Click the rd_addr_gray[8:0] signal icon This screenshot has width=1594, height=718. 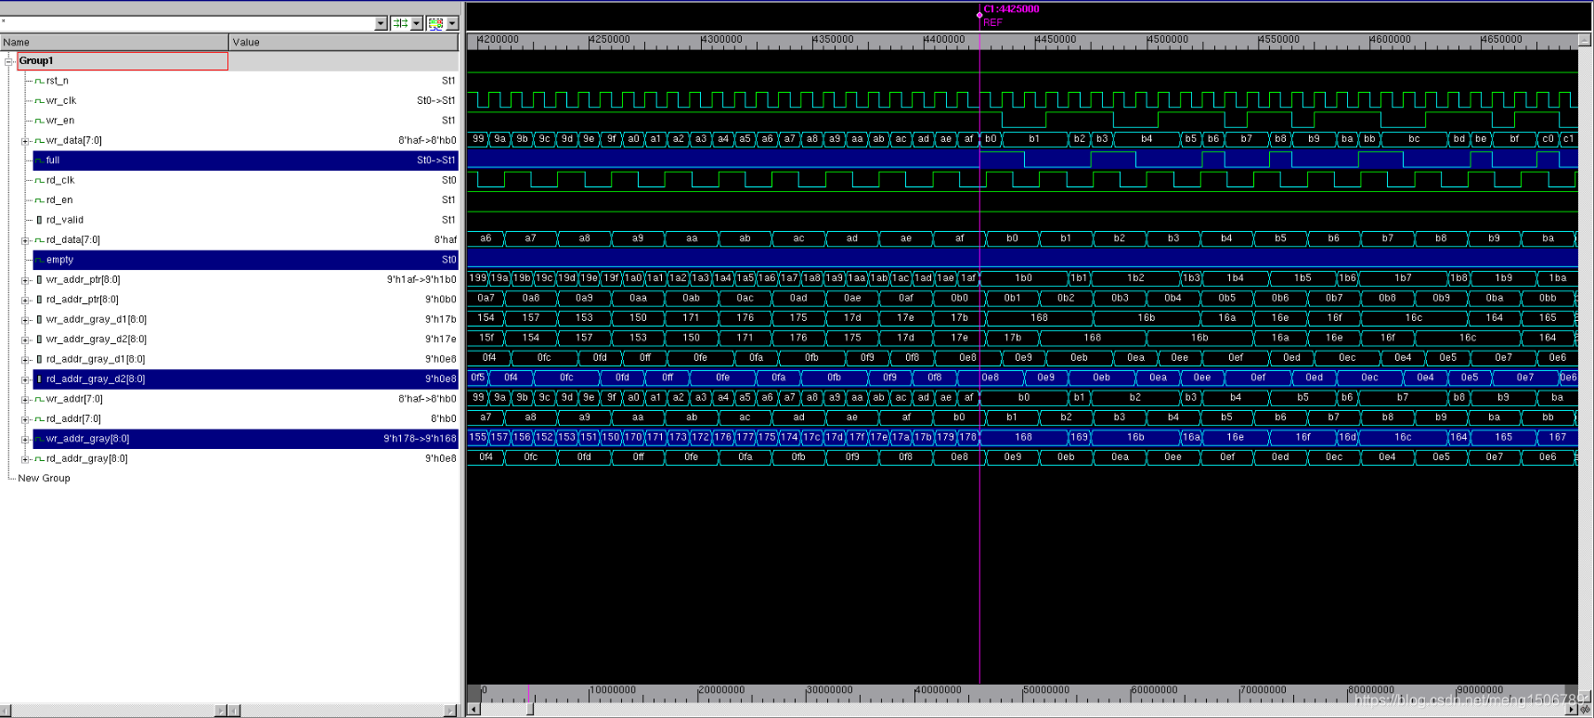point(39,458)
